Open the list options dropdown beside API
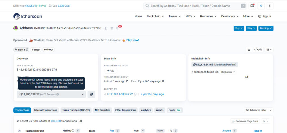Viewport: 287px width, 133px height. tap(269, 49)
